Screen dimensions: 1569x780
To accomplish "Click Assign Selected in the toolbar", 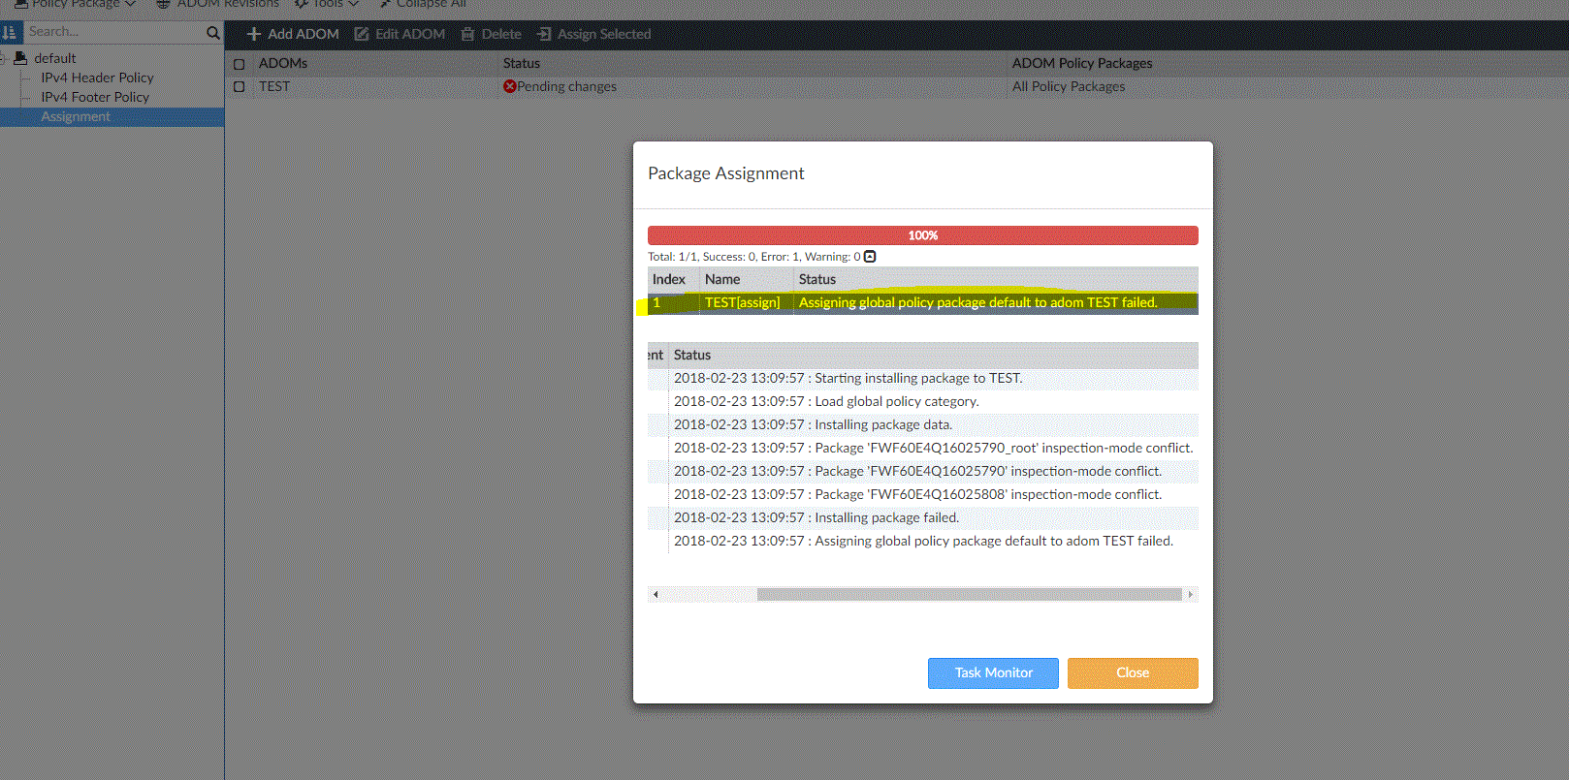I will pyautogui.click(x=593, y=34).
